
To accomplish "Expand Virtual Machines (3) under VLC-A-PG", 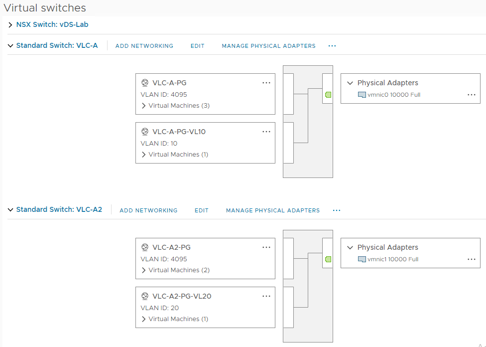I will pyautogui.click(x=144, y=106).
